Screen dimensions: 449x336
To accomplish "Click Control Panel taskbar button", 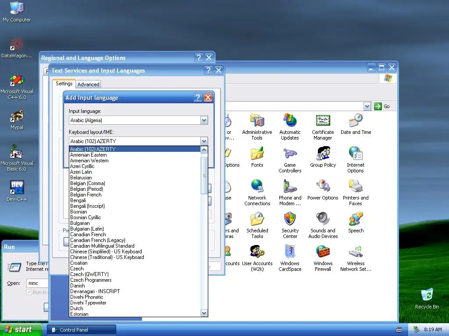I will pyautogui.click(x=82, y=330).
